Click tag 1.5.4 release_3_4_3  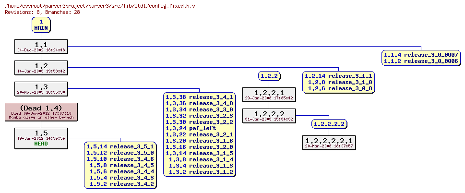click(122, 178)
